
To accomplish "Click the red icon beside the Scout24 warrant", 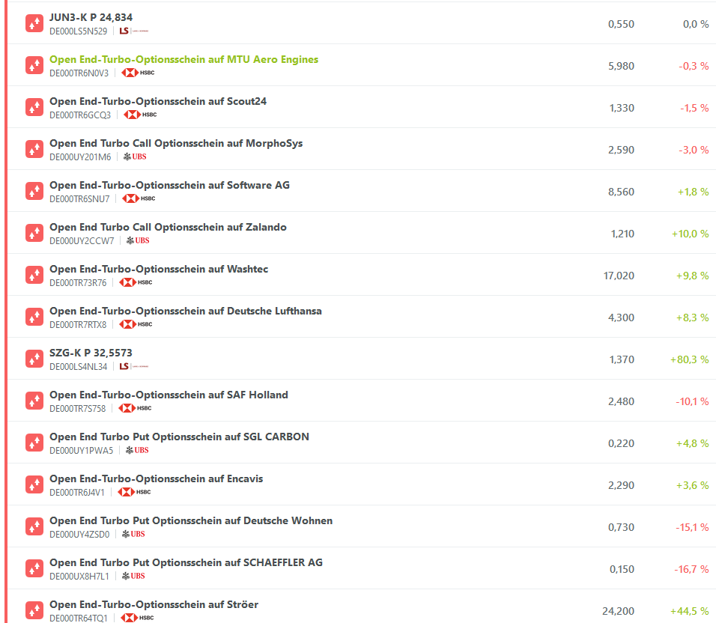I will (x=34, y=107).
